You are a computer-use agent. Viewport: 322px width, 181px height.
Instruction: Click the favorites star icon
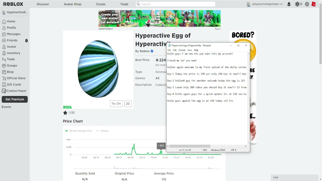[x=65, y=113]
